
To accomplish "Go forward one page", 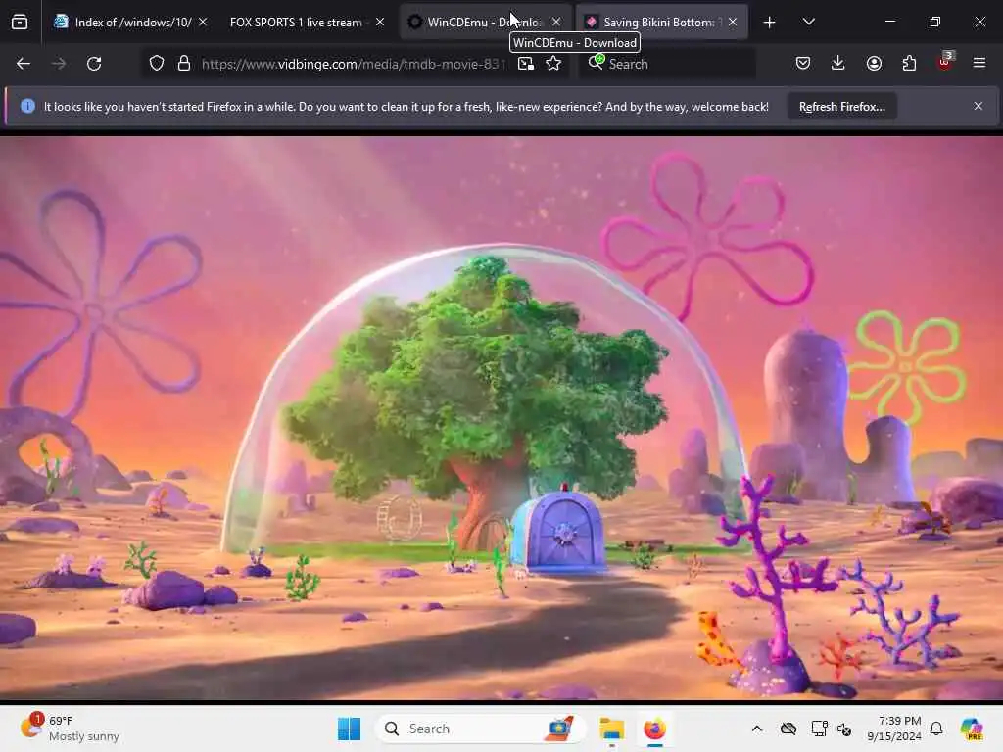I will click(58, 64).
